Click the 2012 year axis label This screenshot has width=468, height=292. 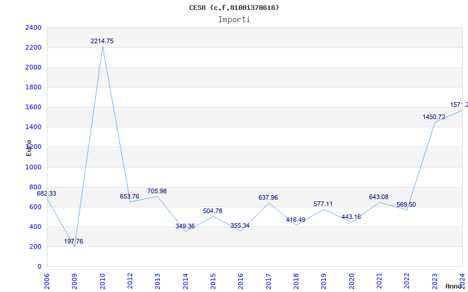pos(130,281)
